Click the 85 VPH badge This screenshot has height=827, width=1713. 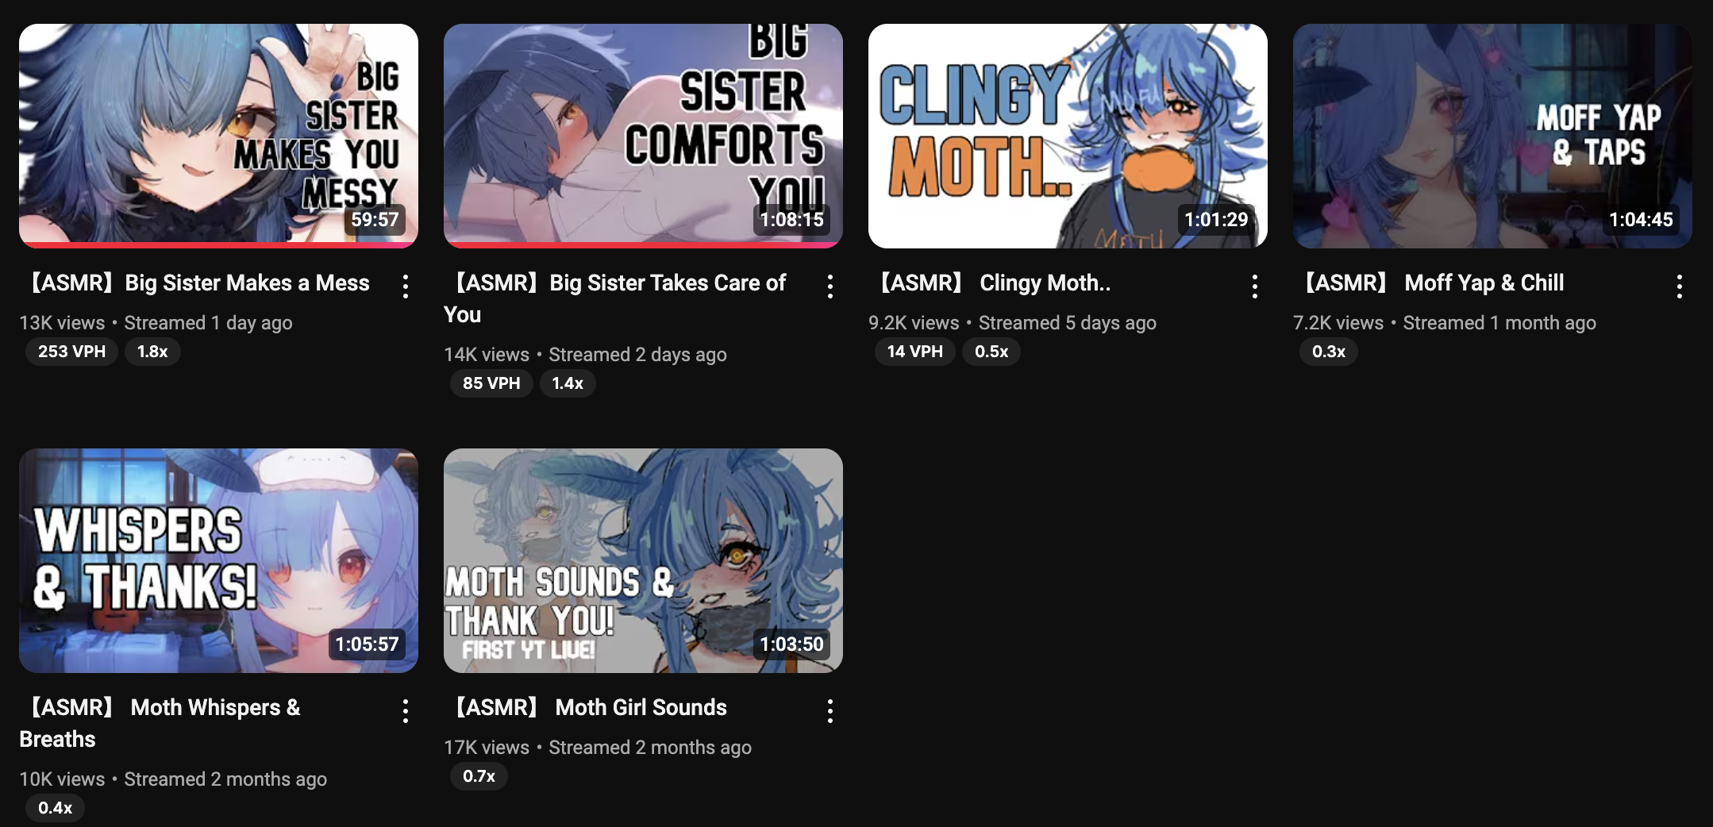[x=491, y=383]
